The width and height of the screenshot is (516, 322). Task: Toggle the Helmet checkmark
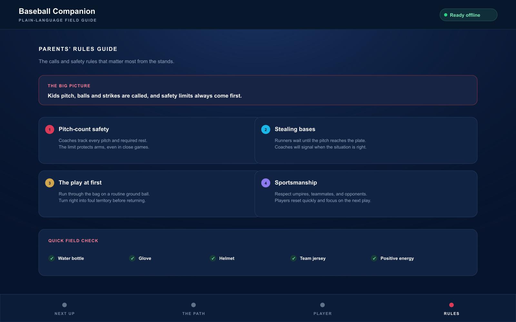coord(213,258)
